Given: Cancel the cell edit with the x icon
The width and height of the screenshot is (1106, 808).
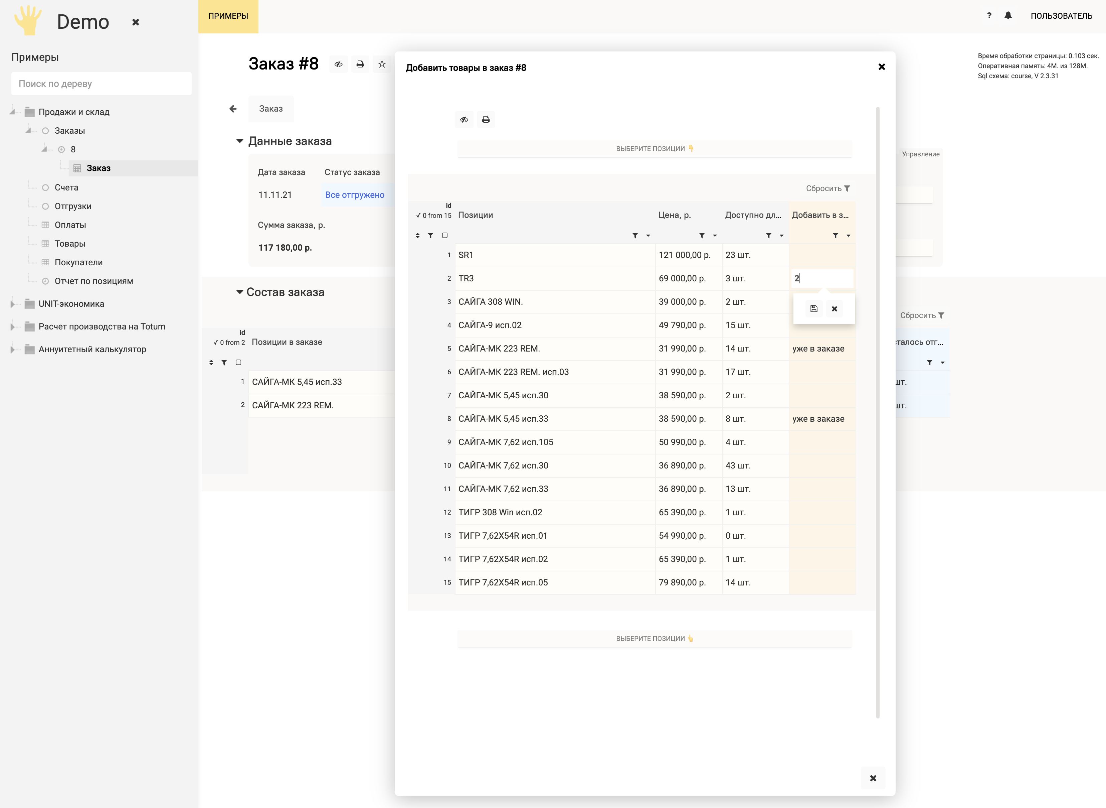Looking at the screenshot, I should [834, 309].
